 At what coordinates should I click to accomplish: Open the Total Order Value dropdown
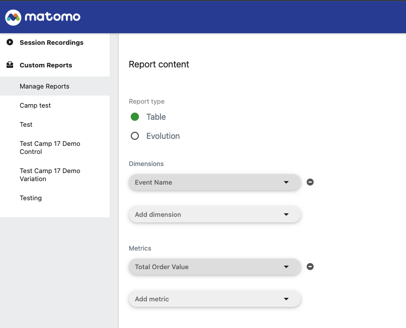pyautogui.click(x=215, y=267)
